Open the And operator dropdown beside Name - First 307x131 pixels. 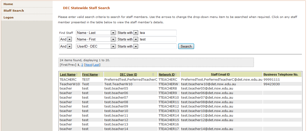click(66, 39)
